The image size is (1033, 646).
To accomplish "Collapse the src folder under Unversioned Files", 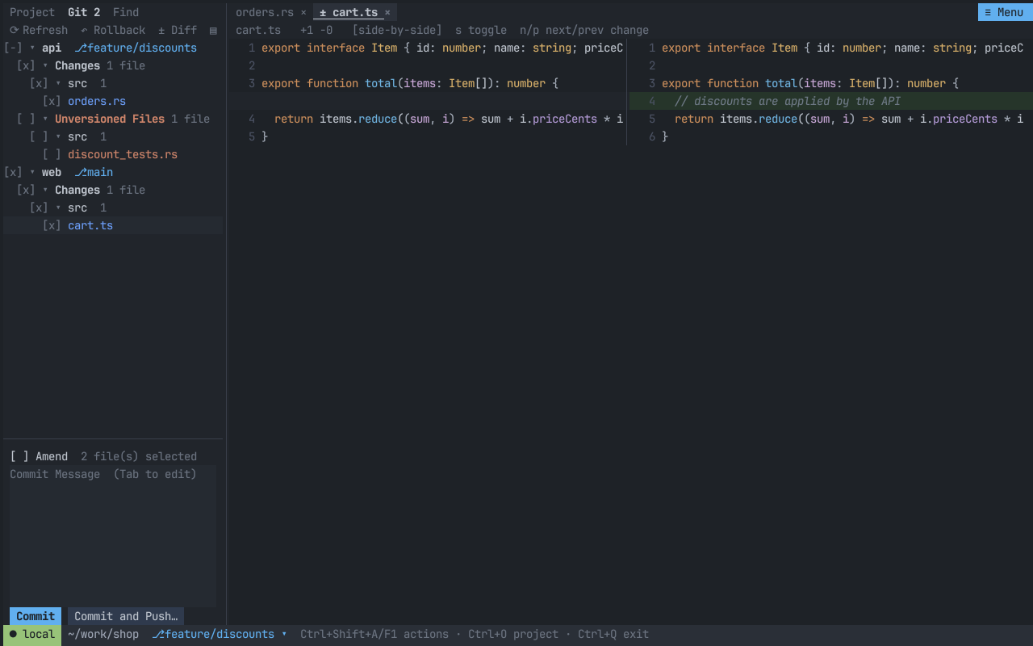I will click(58, 136).
